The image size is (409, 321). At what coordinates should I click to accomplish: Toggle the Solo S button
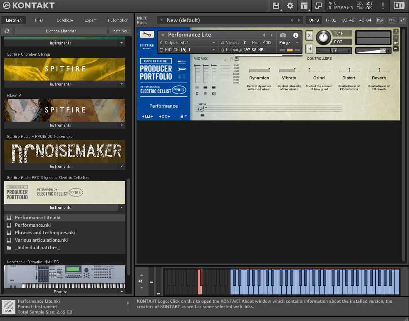(x=310, y=36)
